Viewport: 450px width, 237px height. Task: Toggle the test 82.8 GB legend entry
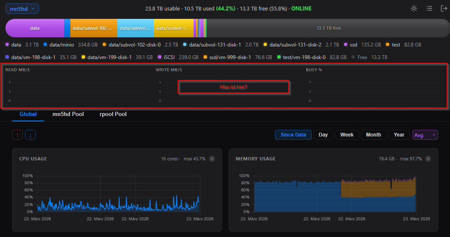click(403, 45)
